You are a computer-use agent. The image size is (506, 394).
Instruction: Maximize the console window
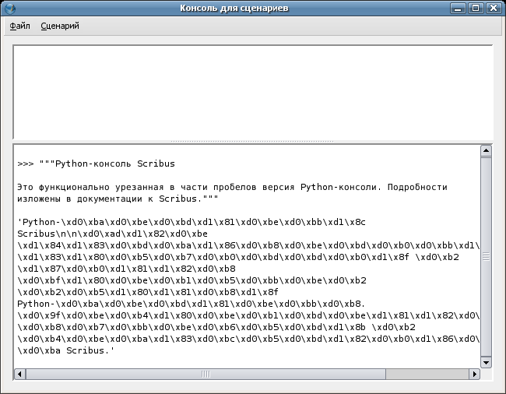tap(475, 8)
